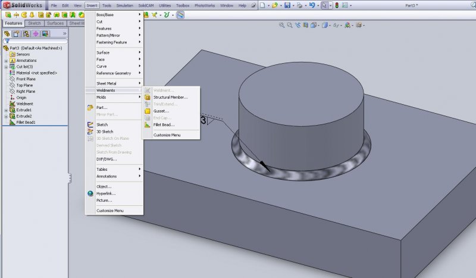The width and height of the screenshot is (476, 278).
Task: Open the Undo dropdown arrow
Action: coord(318,5)
